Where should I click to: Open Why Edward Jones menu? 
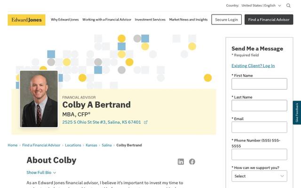(x=65, y=20)
